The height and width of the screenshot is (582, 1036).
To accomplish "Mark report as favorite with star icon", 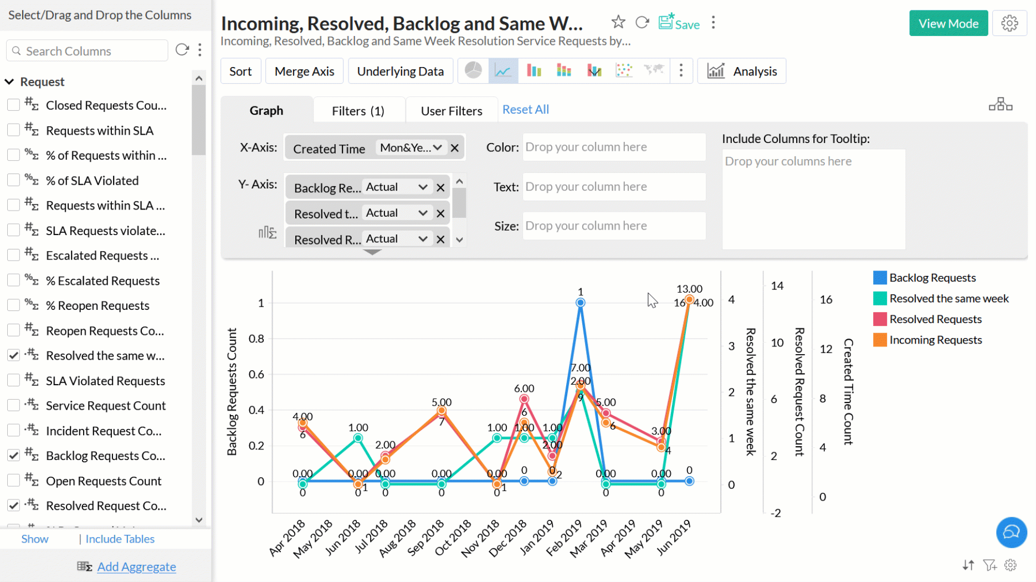I will tap(618, 22).
